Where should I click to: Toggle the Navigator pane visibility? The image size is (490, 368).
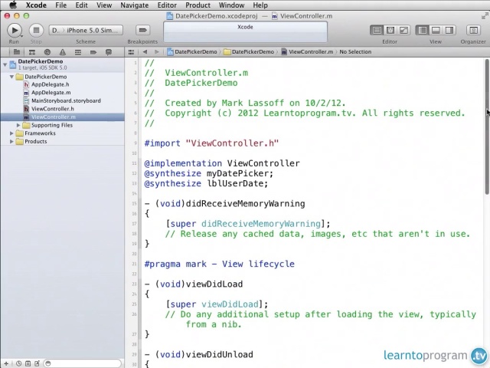(422, 31)
